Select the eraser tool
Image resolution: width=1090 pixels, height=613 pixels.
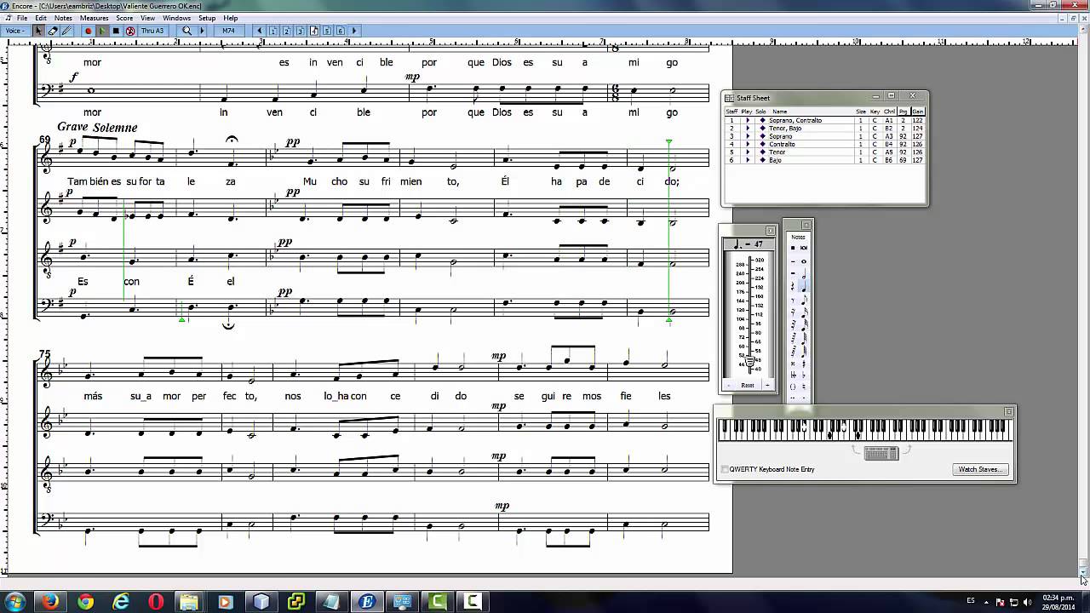[x=53, y=31]
